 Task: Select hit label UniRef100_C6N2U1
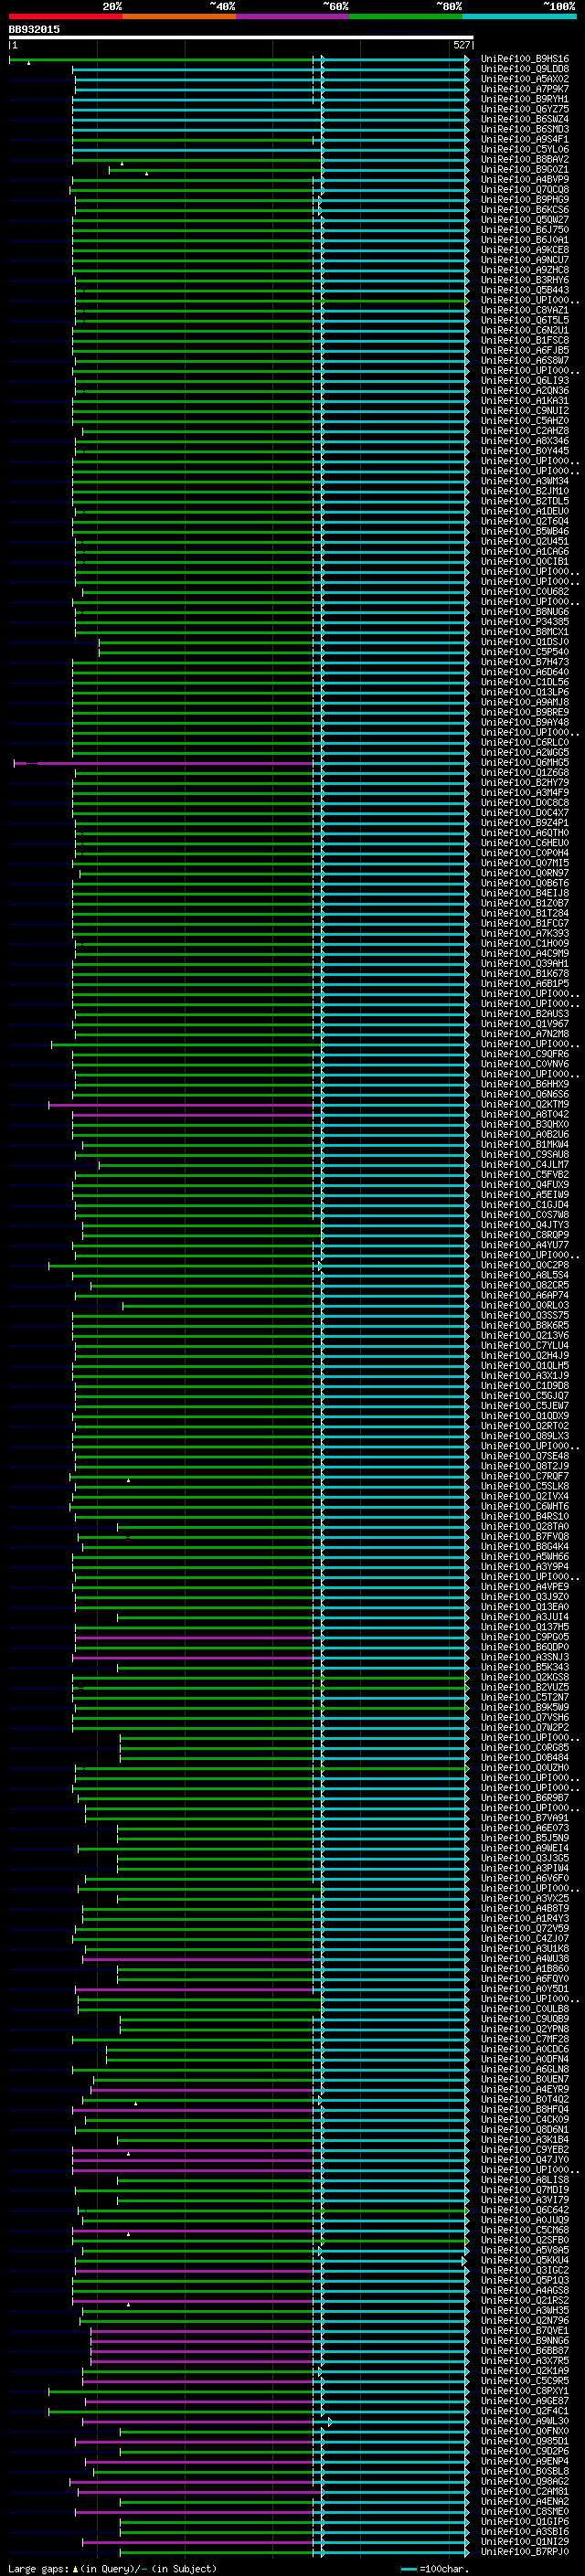coord(525,330)
